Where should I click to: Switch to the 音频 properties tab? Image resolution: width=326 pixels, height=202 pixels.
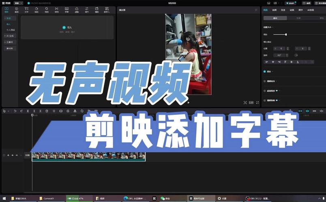(275, 10)
